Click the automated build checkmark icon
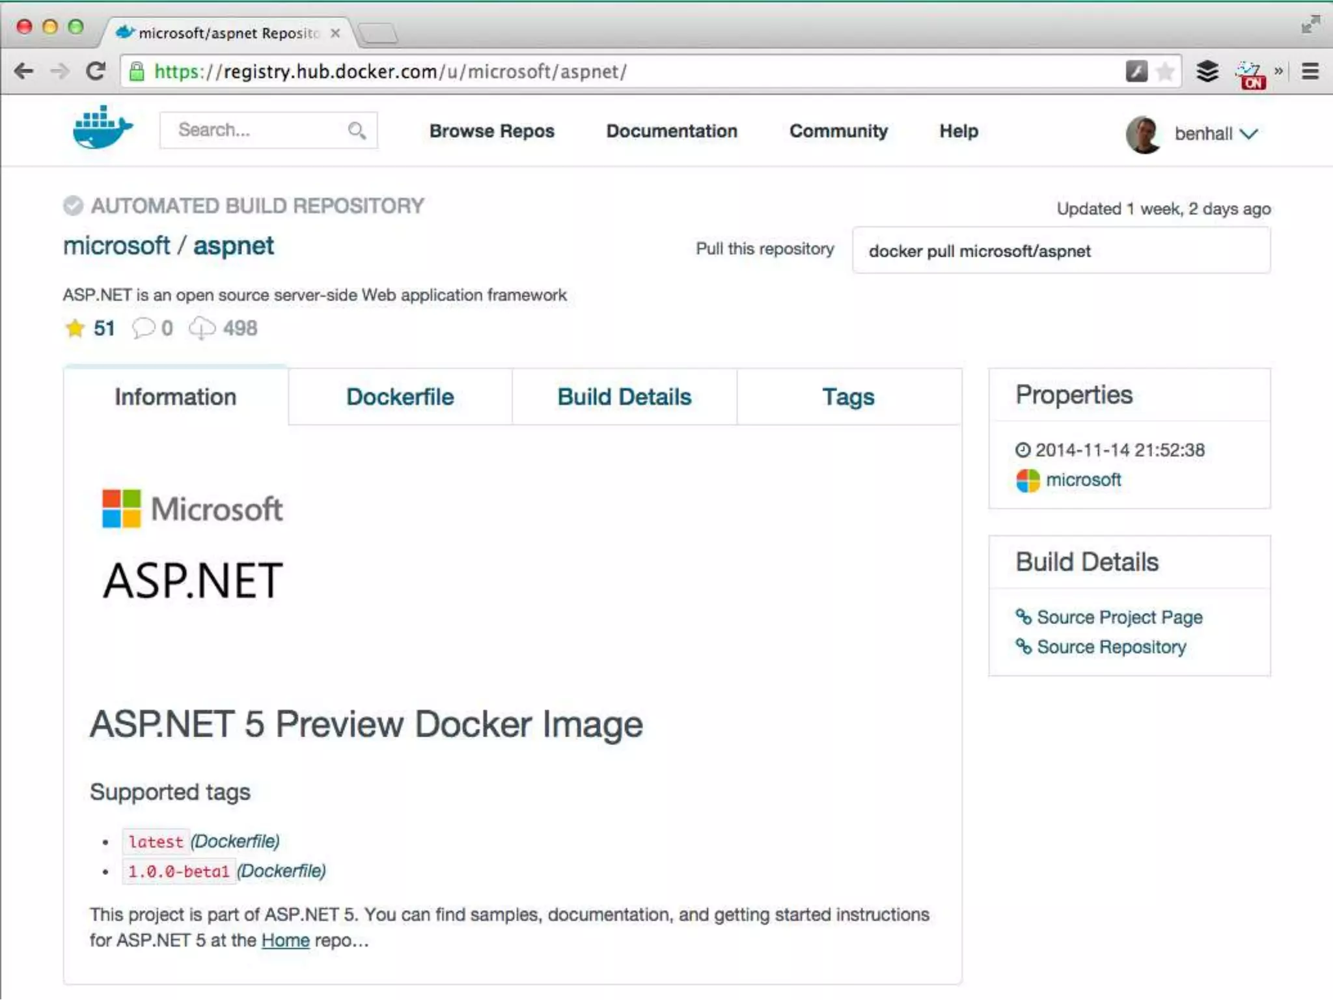Image resolution: width=1333 pixels, height=1000 pixels. [x=73, y=206]
